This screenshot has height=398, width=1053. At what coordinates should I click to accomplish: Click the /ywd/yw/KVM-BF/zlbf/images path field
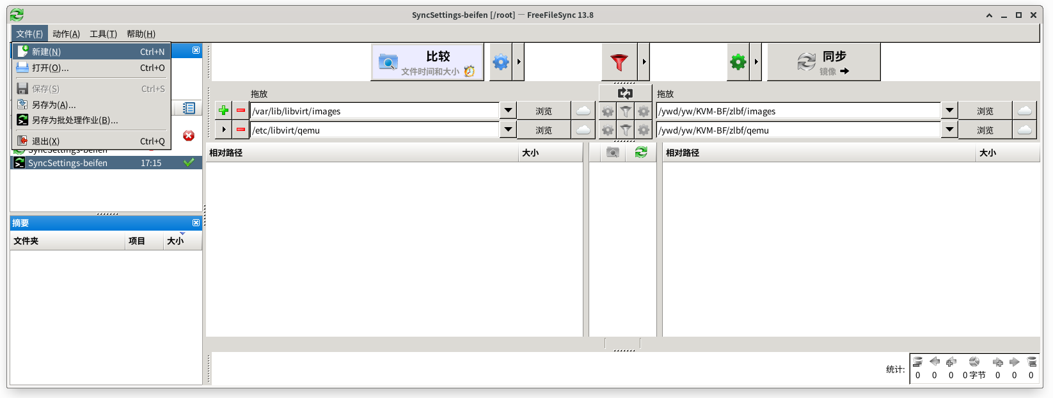[798, 111]
